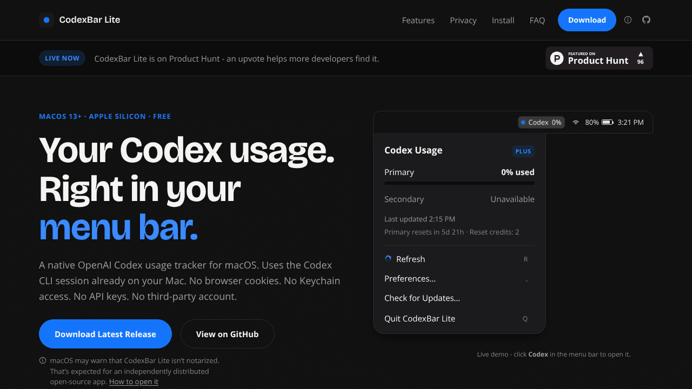Viewport: 692px width, 389px height.
Task: Click the Product Hunt upvote arrow
Action: pos(641,54)
